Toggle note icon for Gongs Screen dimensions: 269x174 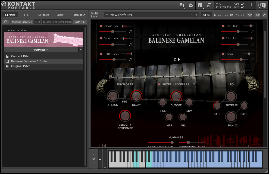point(252,59)
